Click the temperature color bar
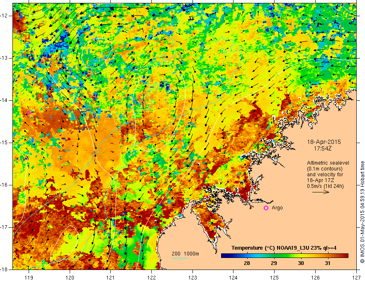365x282 pixels. coord(285,256)
